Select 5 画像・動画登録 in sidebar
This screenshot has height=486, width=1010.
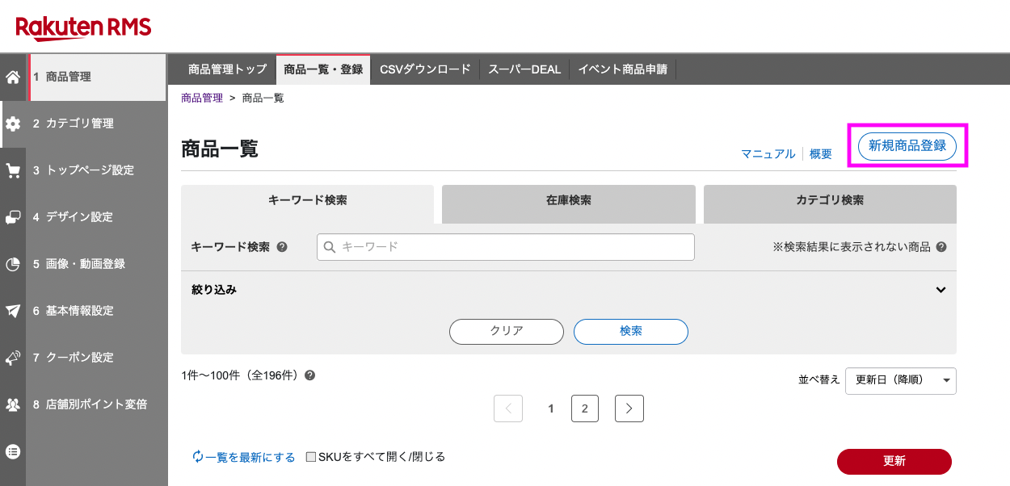pos(97,264)
